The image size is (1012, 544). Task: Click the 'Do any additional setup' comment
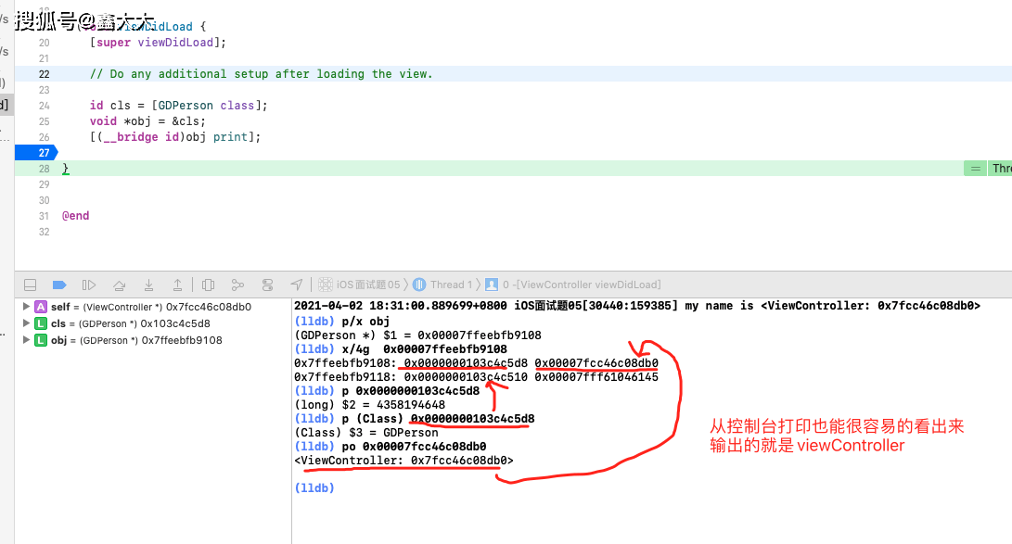tap(262, 74)
